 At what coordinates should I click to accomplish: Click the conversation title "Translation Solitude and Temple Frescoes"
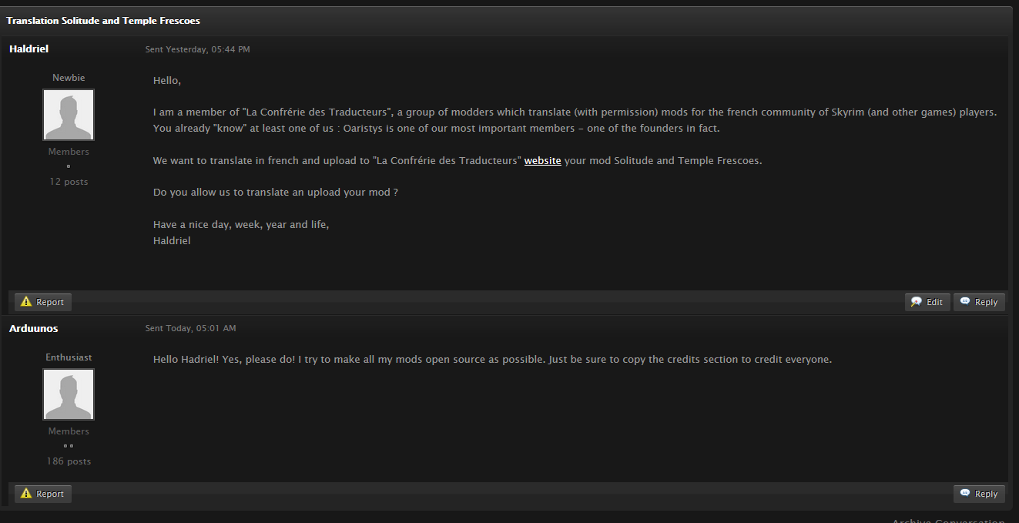pyautogui.click(x=103, y=20)
